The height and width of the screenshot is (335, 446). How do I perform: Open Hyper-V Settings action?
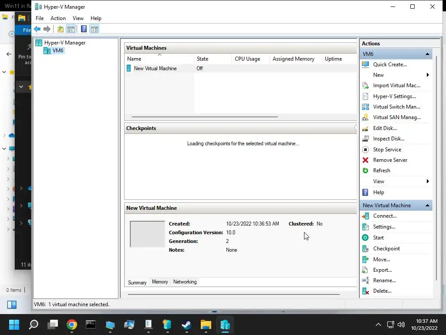pyautogui.click(x=395, y=96)
